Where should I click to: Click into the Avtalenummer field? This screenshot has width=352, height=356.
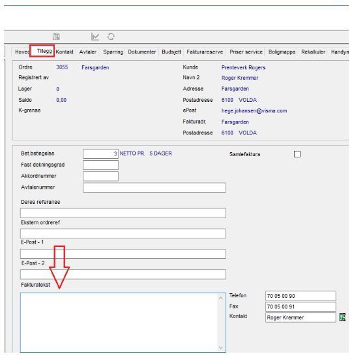point(154,187)
